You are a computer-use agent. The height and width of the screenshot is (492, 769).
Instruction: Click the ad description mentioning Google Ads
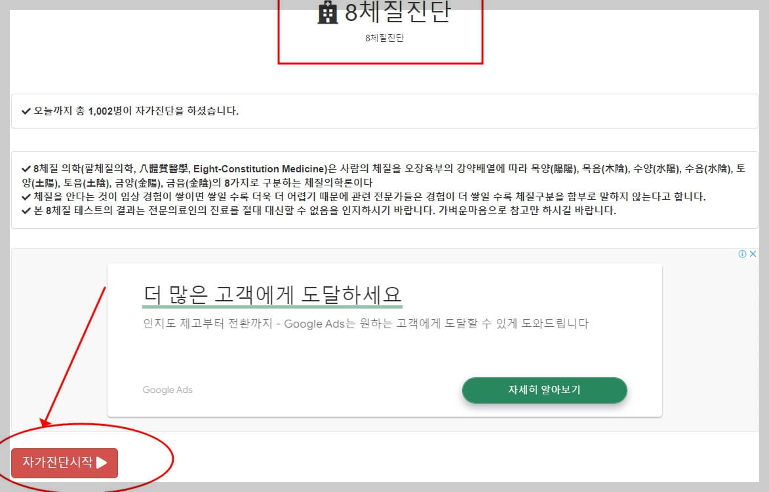[x=366, y=323]
